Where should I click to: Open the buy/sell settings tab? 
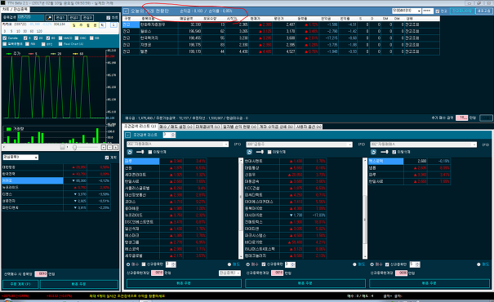[176, 127]
